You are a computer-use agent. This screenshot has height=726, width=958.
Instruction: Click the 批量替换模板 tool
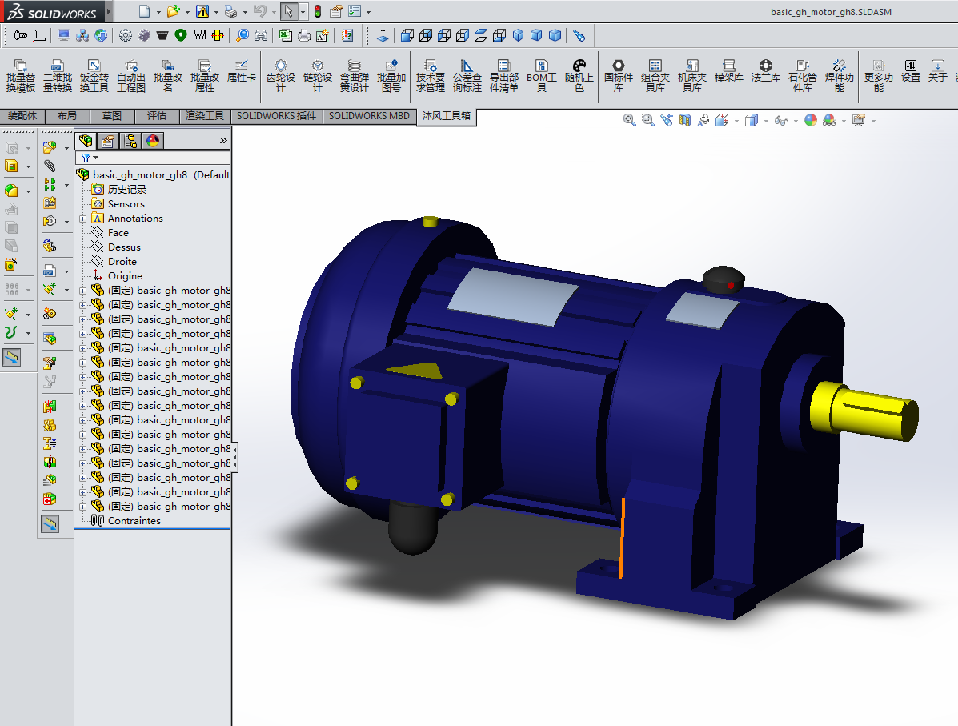point(21,76)
